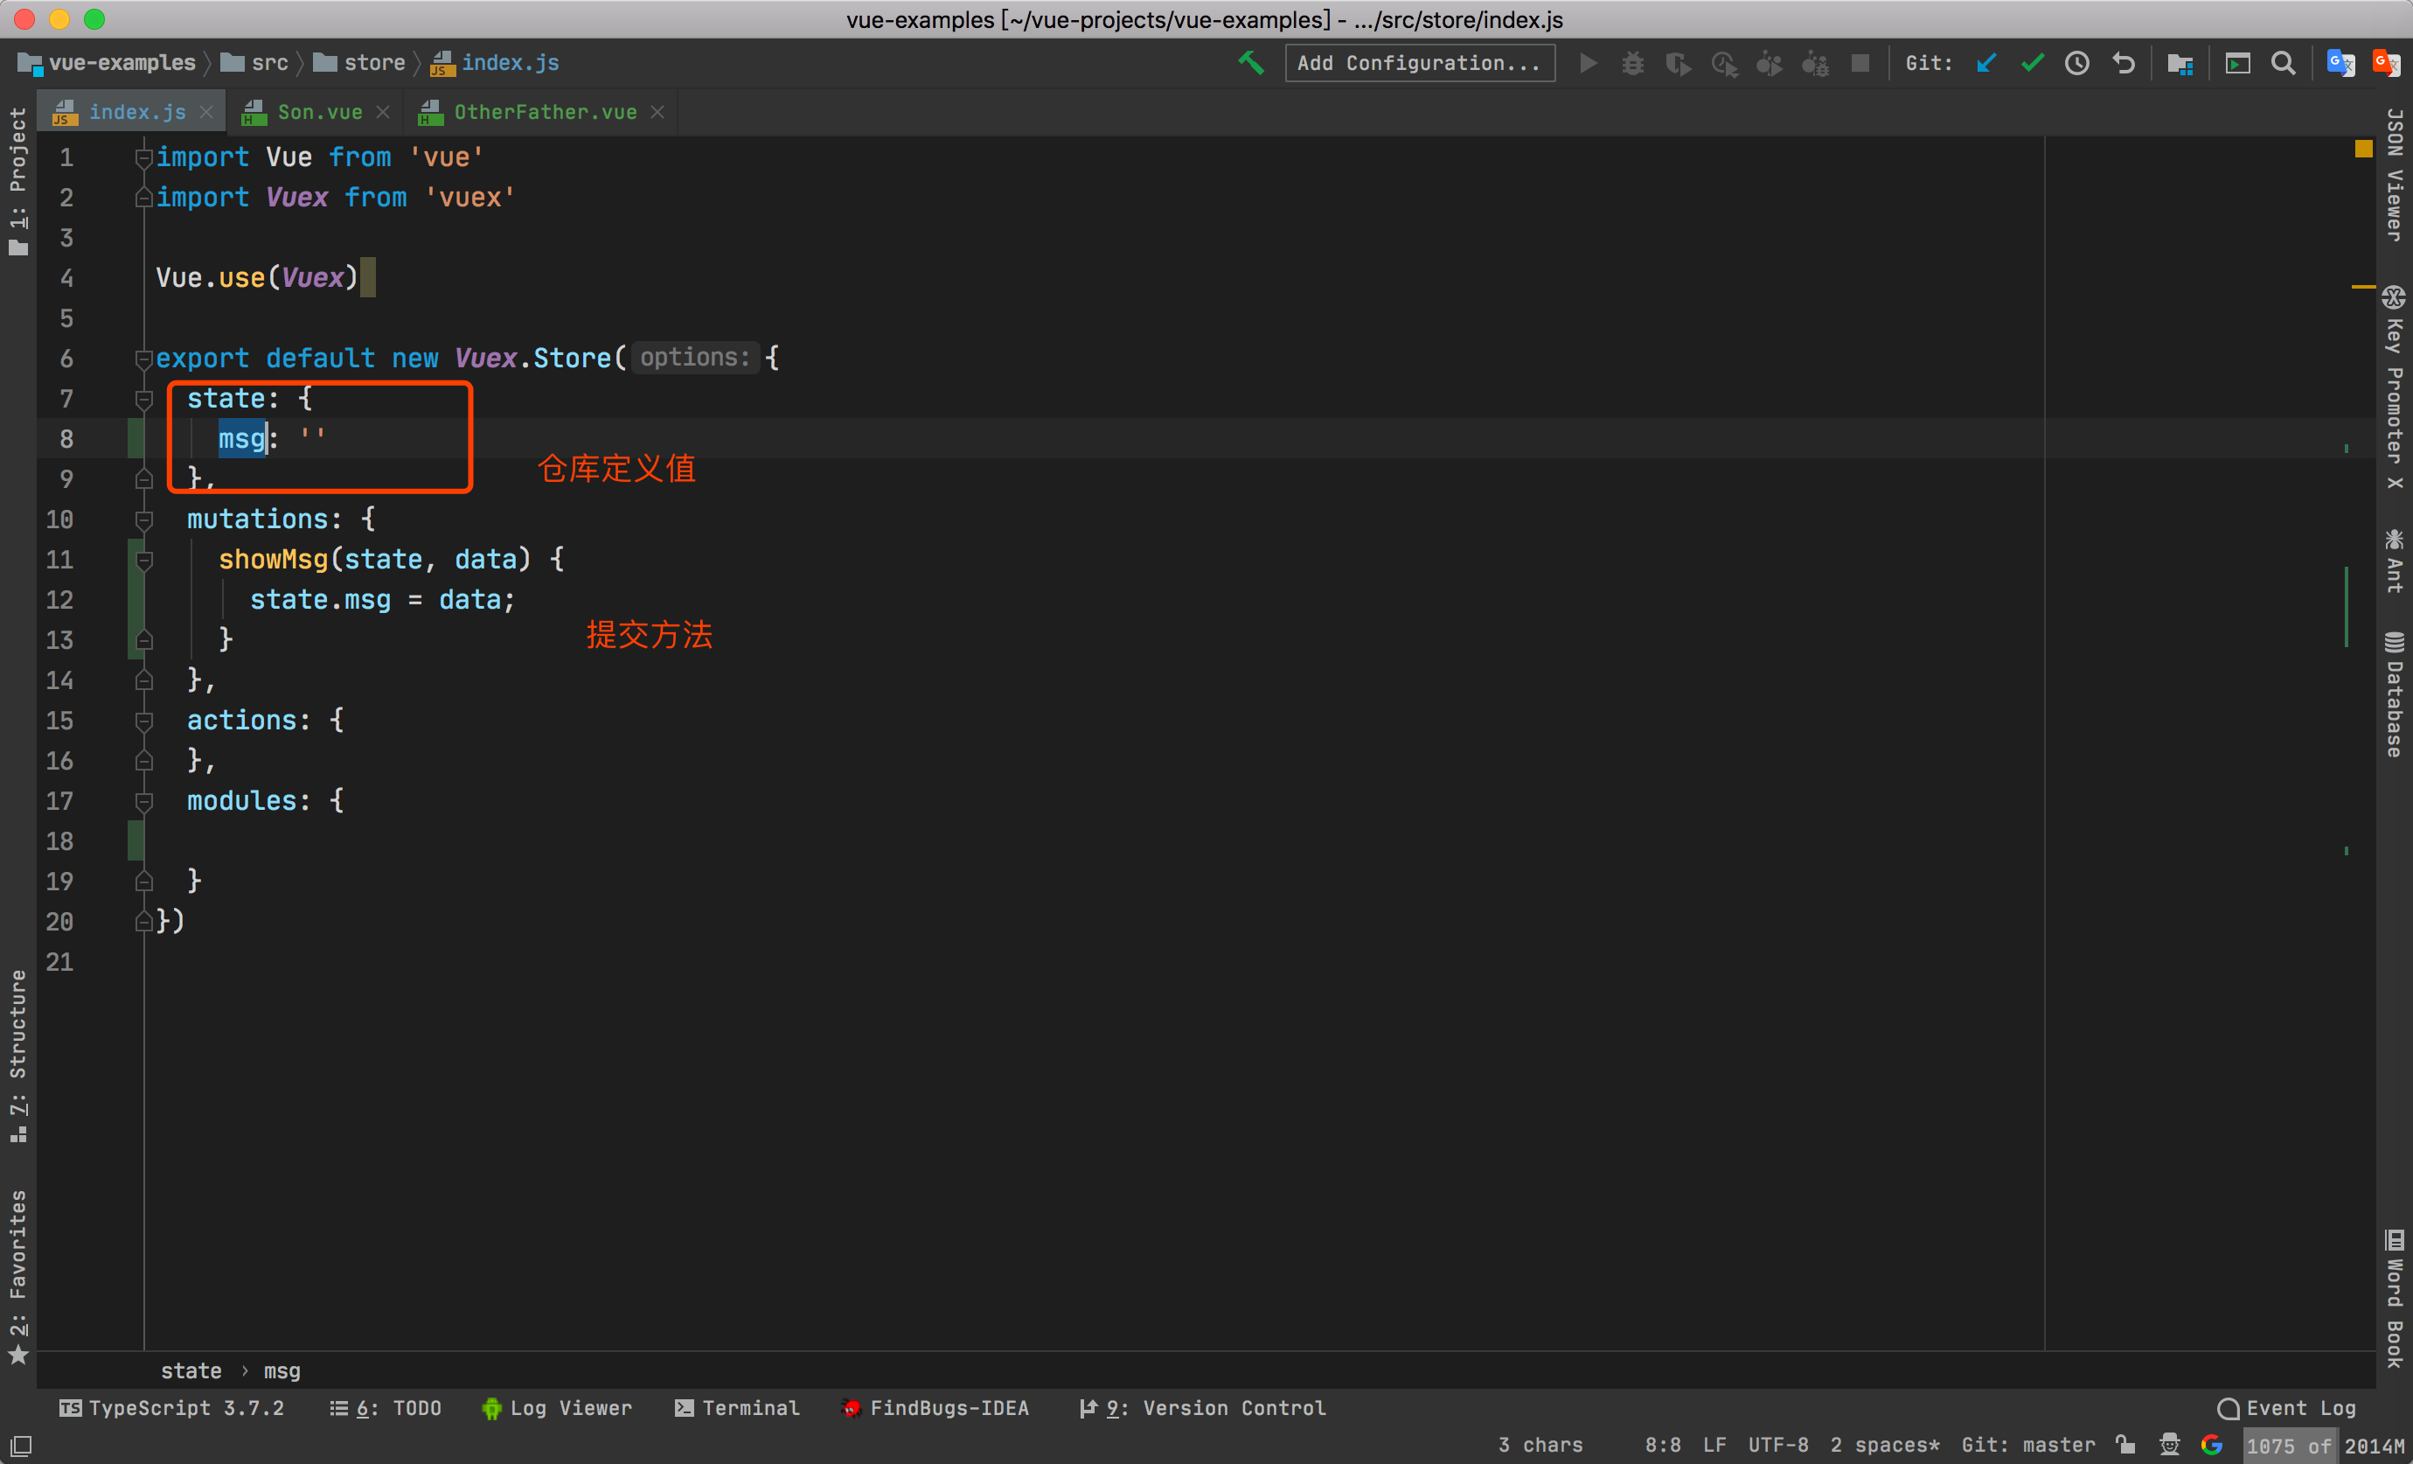
Task: Open the TypeScript 3.7.2 tool window
Action: pyautogui.click(x=171, y=1408)
